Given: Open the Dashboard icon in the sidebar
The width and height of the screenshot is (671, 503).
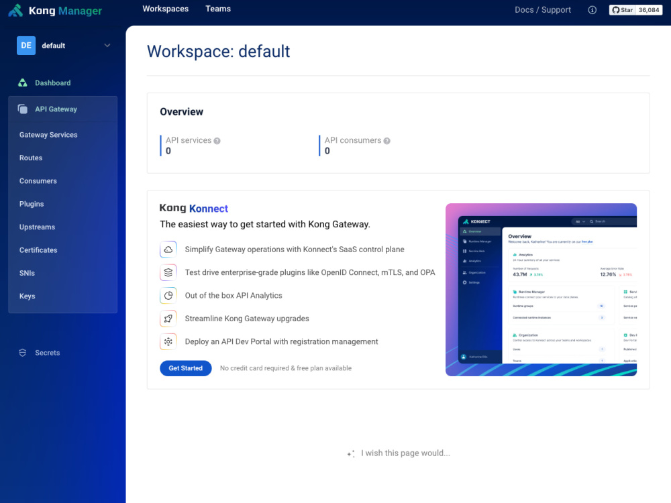Looking at the screenshot, I should coord(22,82).
